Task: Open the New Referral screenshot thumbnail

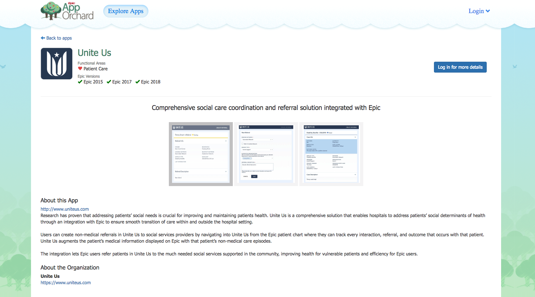Action: click(x=266, y=154)
